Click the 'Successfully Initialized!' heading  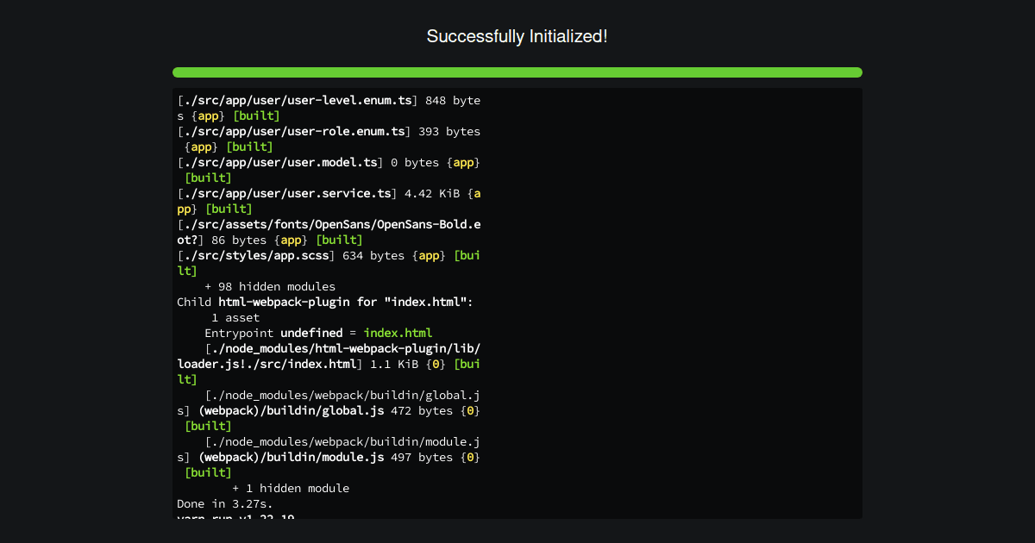517,36
